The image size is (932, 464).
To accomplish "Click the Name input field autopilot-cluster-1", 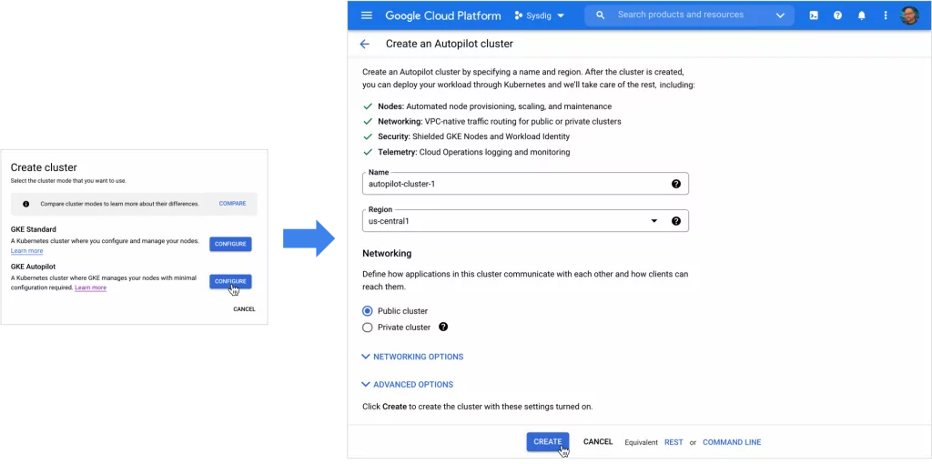I will point(514,184).
